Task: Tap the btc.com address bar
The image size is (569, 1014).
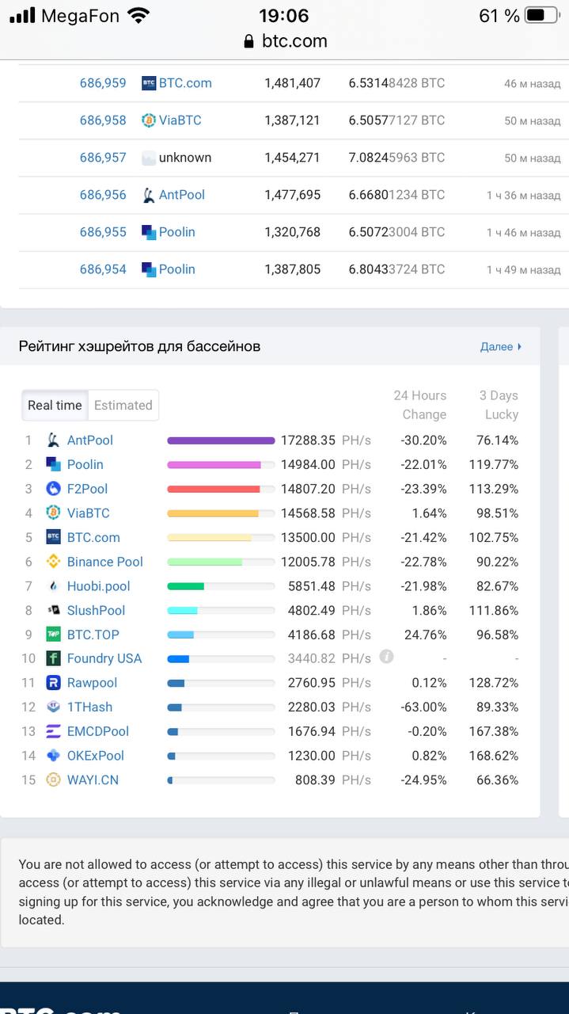Action: click(x=285, y=41)
